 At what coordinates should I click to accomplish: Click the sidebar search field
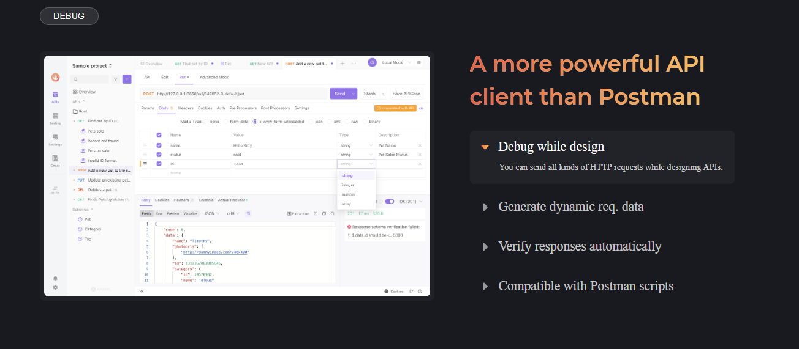click(x=89, y=79)
